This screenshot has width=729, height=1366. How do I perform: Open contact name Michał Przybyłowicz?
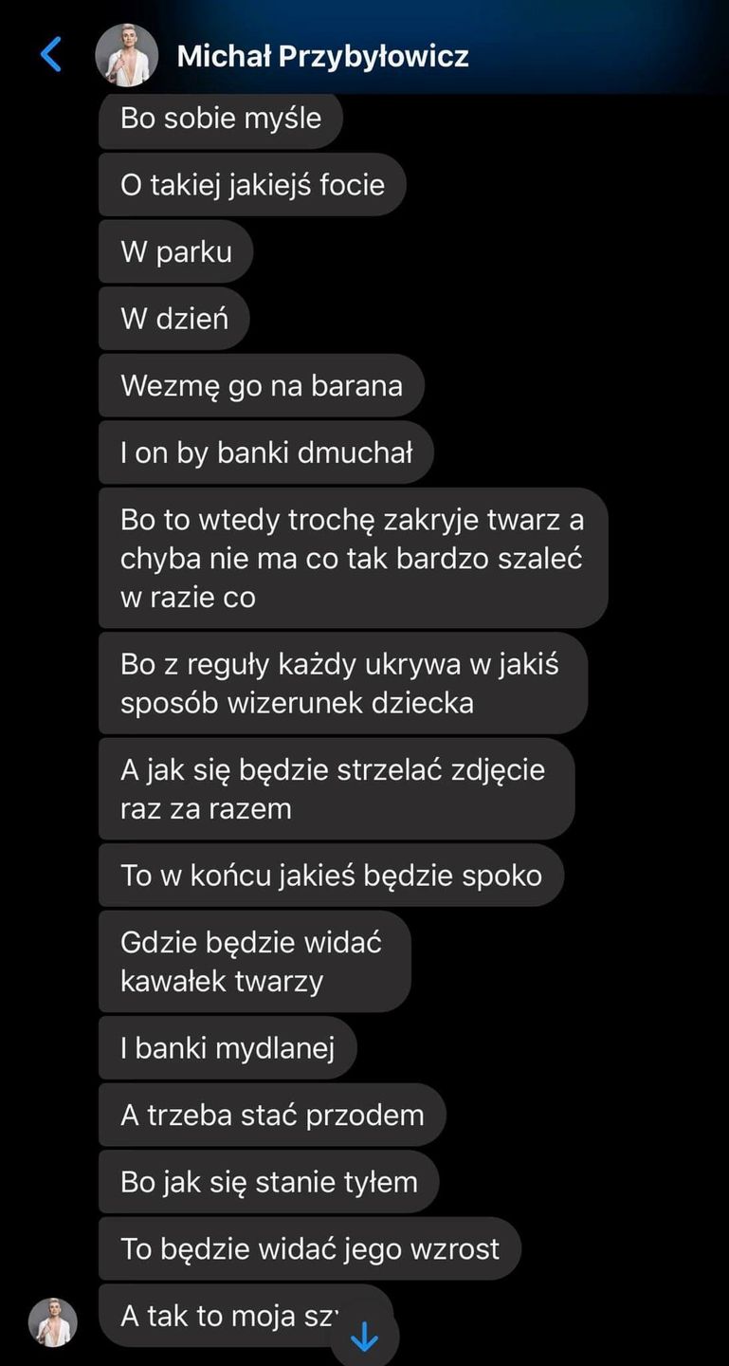tap(322, 56)
